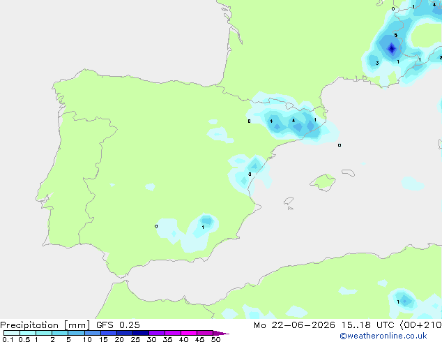This screenshot has width=442, height=342.
Task: Click the 'Mo 22-06-2026' forecast date text
Action: click(x=294, y=325)
